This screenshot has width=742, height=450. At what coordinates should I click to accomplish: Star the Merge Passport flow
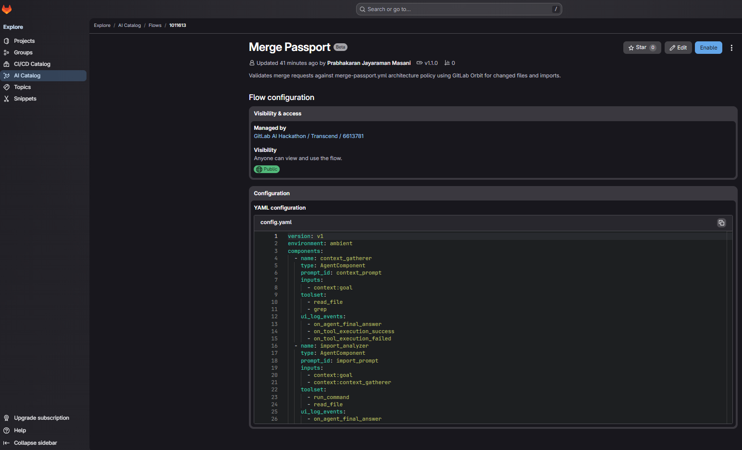pyautogui.click(x=642, y=48)
